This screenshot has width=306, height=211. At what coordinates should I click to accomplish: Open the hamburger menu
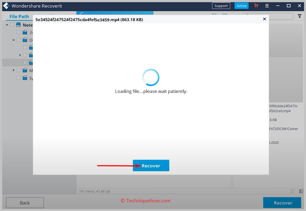[267, 6]
